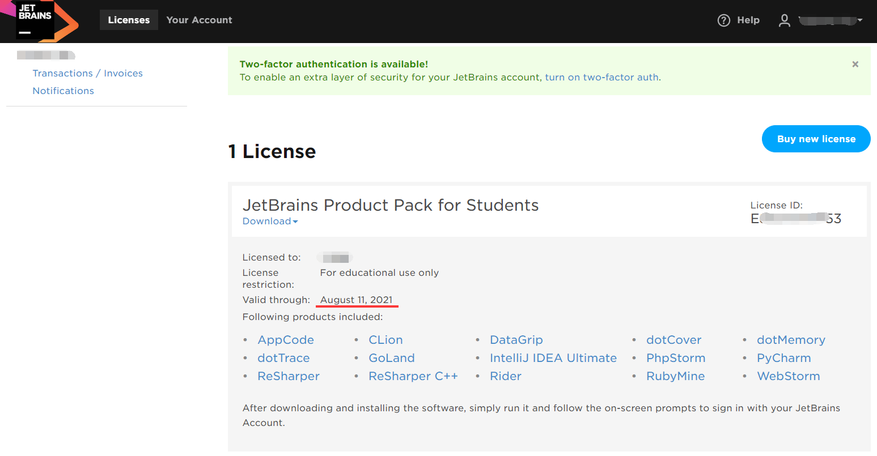
Task: Open the dotTrace product link
Action: point(283,358)
